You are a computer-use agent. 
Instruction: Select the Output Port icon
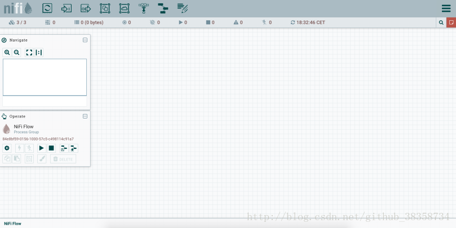click(x=86, y=8)
